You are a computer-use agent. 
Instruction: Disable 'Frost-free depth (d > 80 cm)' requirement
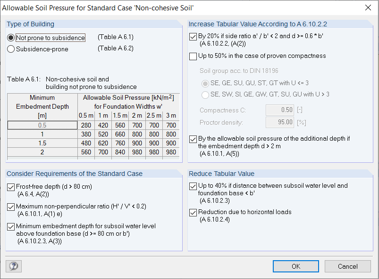coord(10,187)
